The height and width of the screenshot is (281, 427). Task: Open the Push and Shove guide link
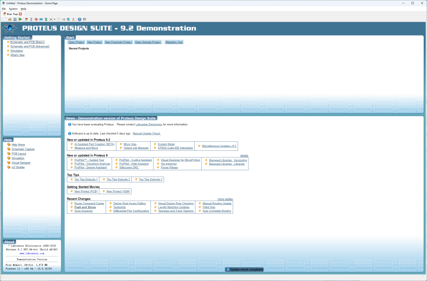(x=85, y=207)
